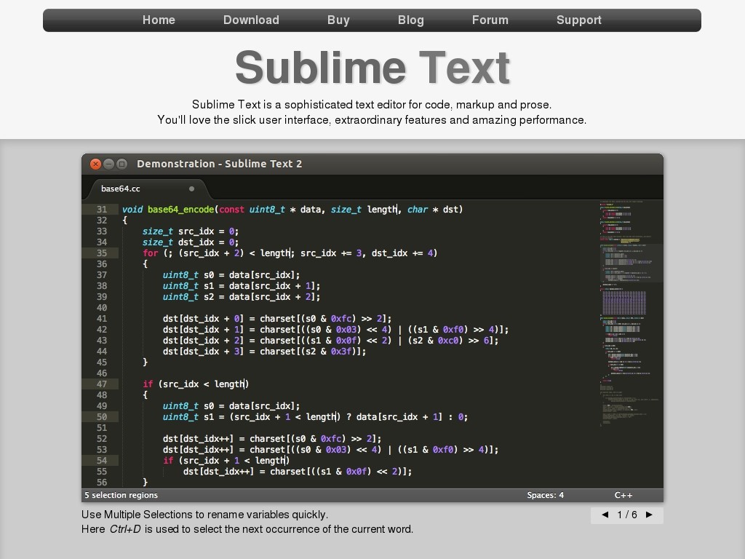Click the Sublime Text page heading
Image resolution: width=745 pixels, height=559 pixels.
click(x=372, y=68)
